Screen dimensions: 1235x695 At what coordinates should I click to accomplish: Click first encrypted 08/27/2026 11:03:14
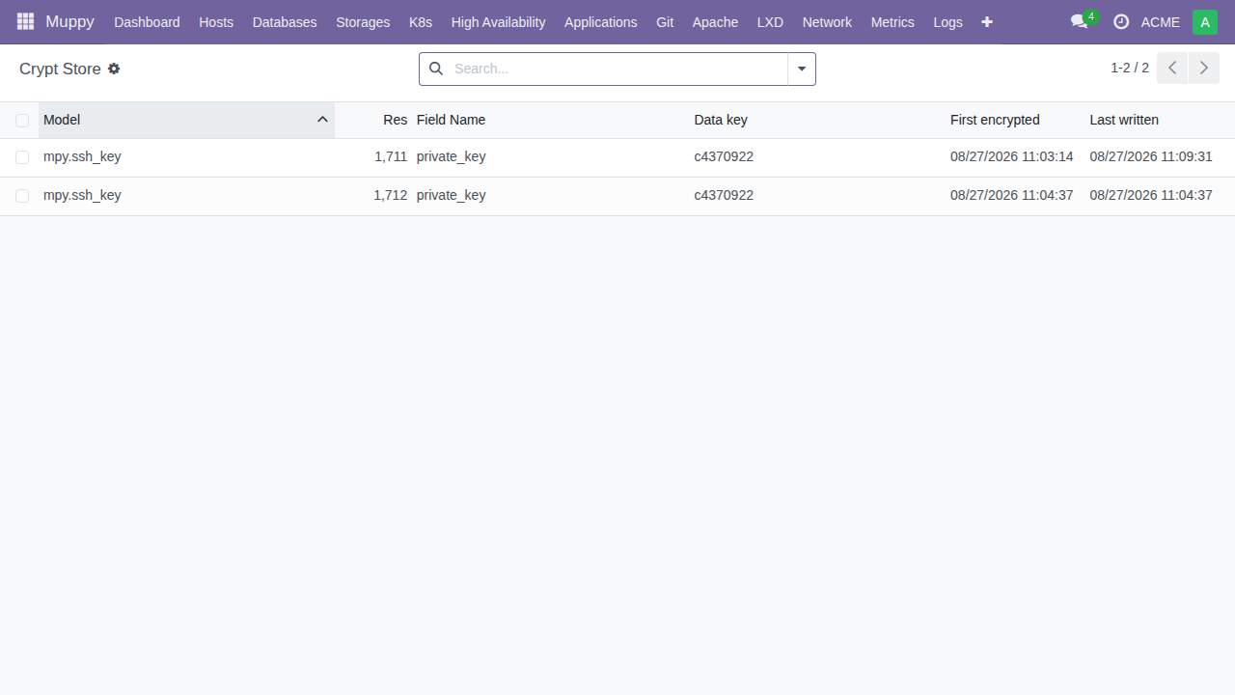[1012, 156]
